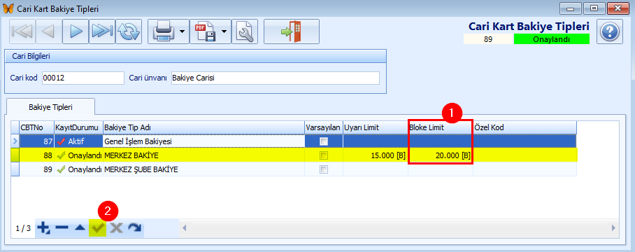635x252 pixels.
Task: Select the MERKEZ ŞUBE BAKİYE cell
Action: coord(204,170)
